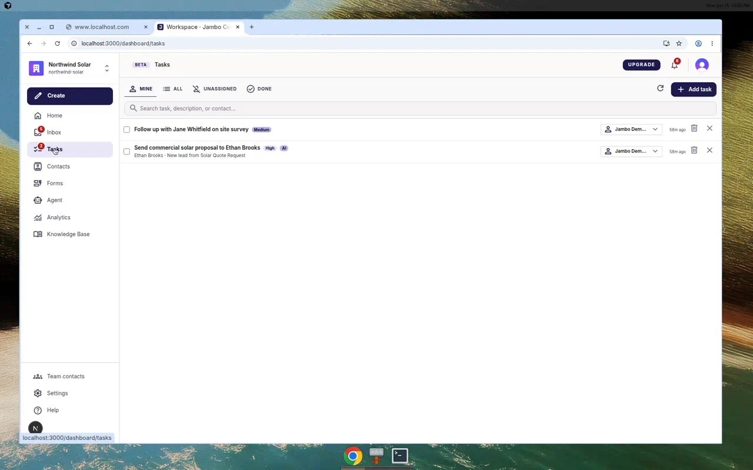Screen dimensions: 753x470
Task: Open task Send commercial solar proposal to Ethan Brooks
Action: [x=197, y=148]
